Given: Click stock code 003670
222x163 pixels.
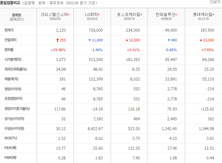Looking at the screenshot, I should point(129,19).
